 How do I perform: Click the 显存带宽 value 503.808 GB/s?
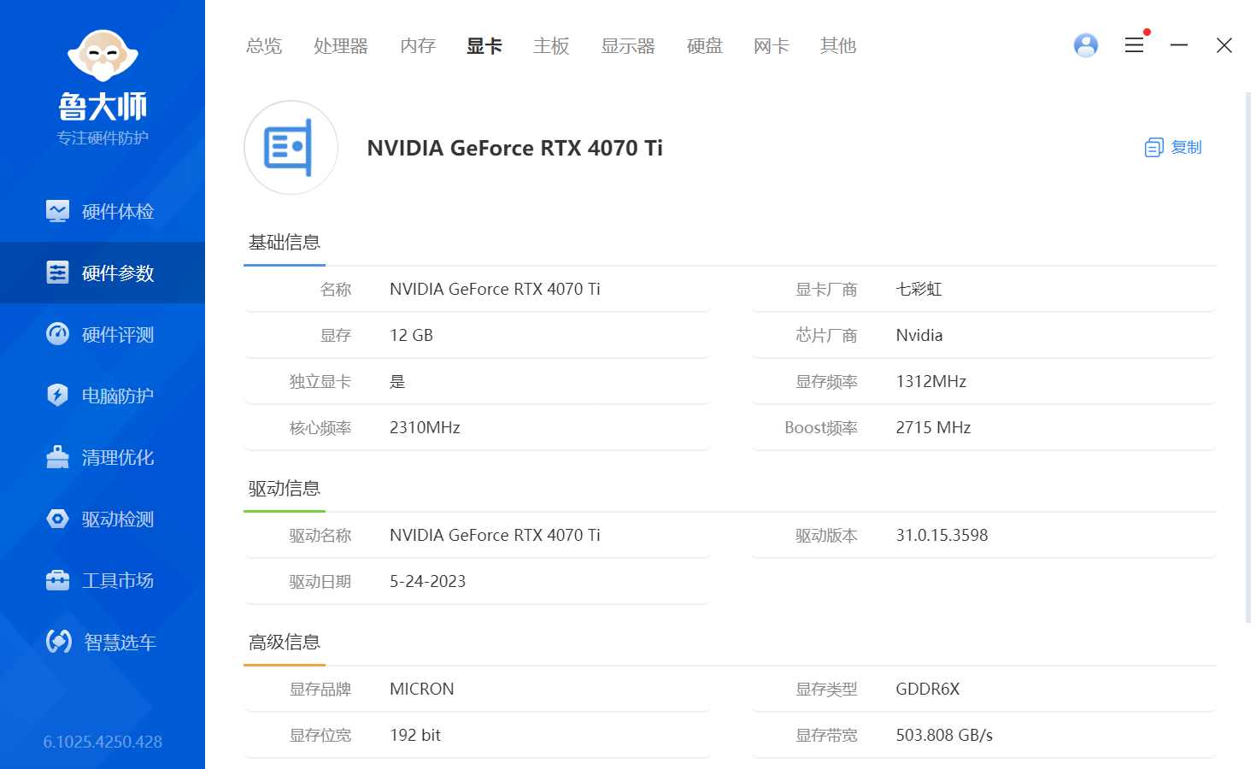point(945,735)
